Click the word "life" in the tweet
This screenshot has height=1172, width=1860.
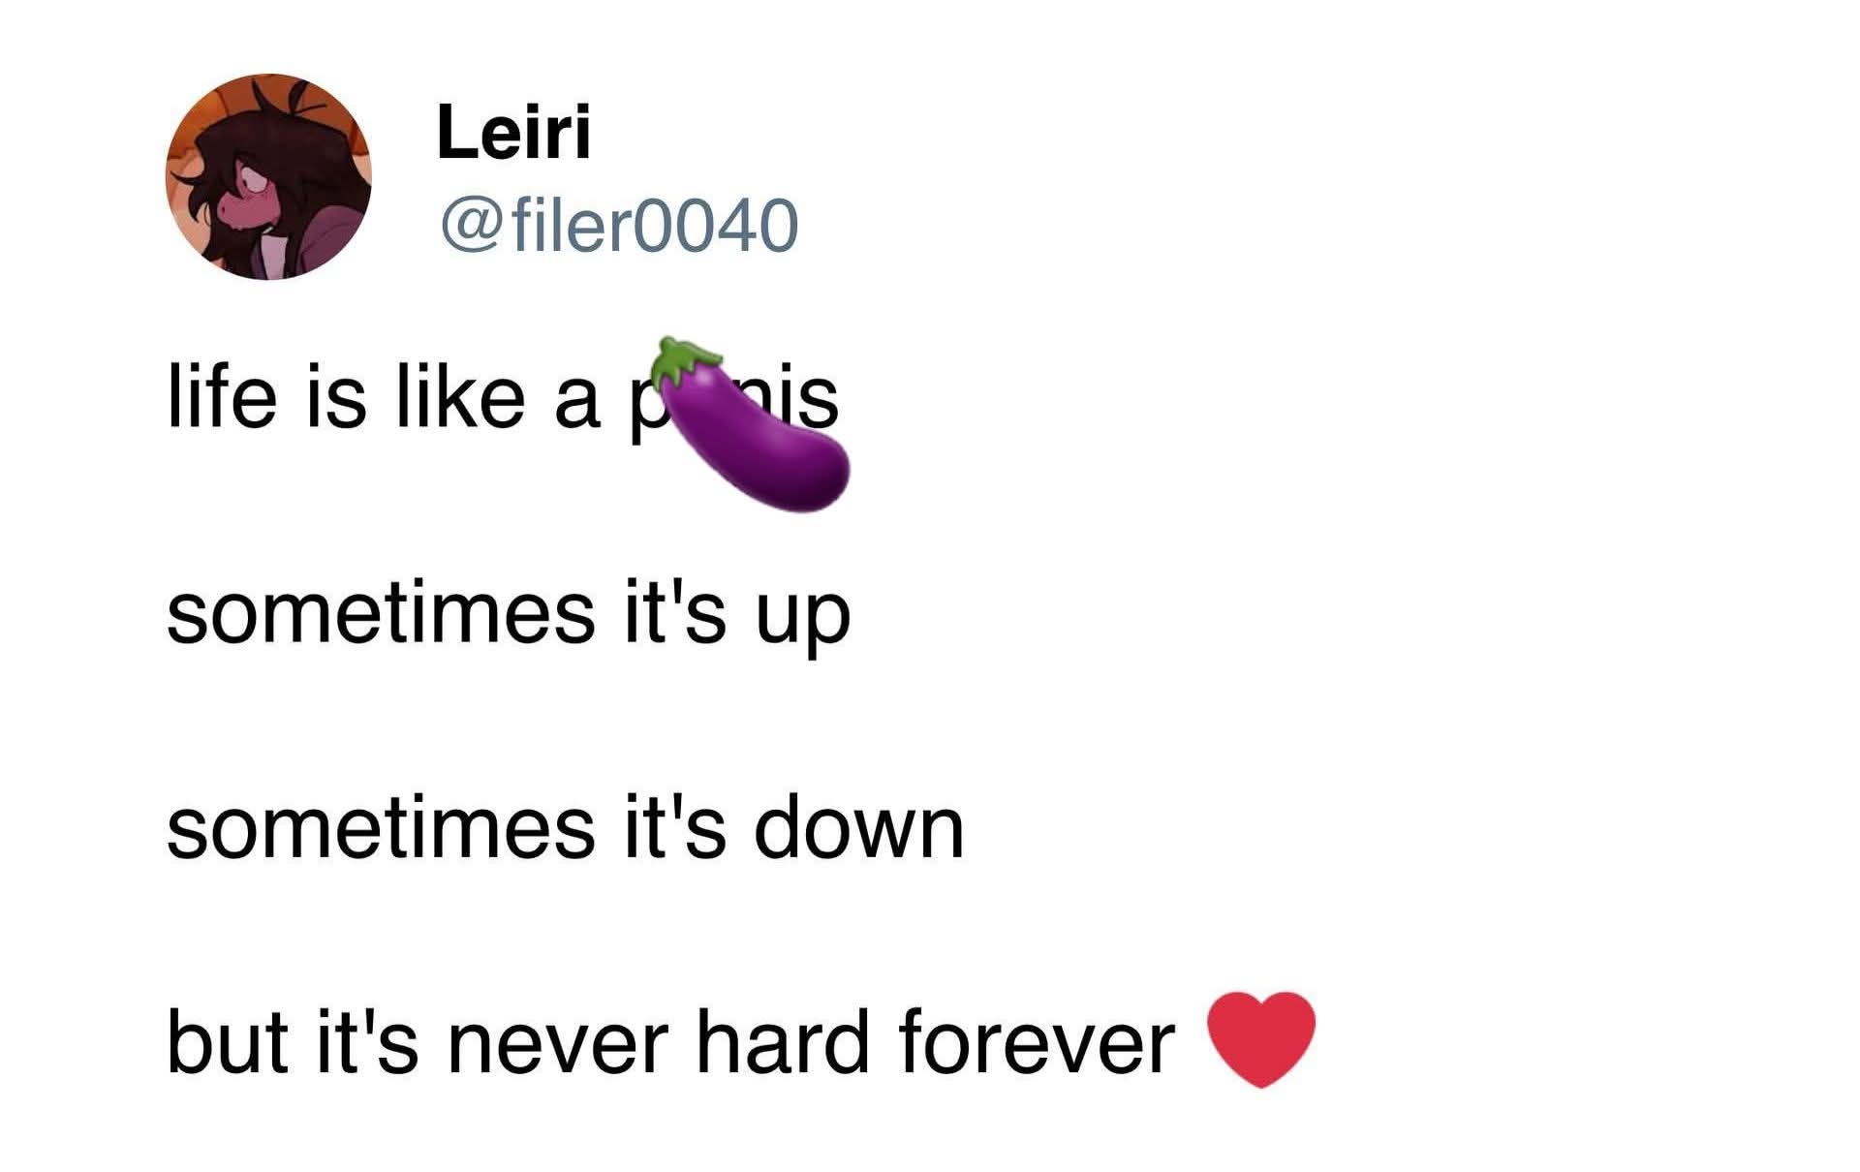222,397
